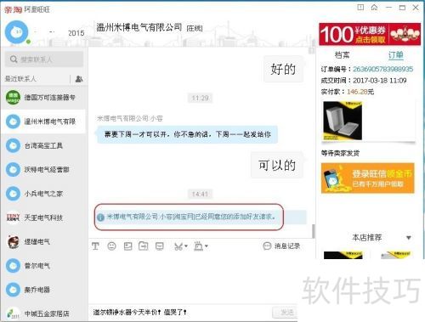Select contact 天正电气科技
425x322 pixels.
pos(43,217)
